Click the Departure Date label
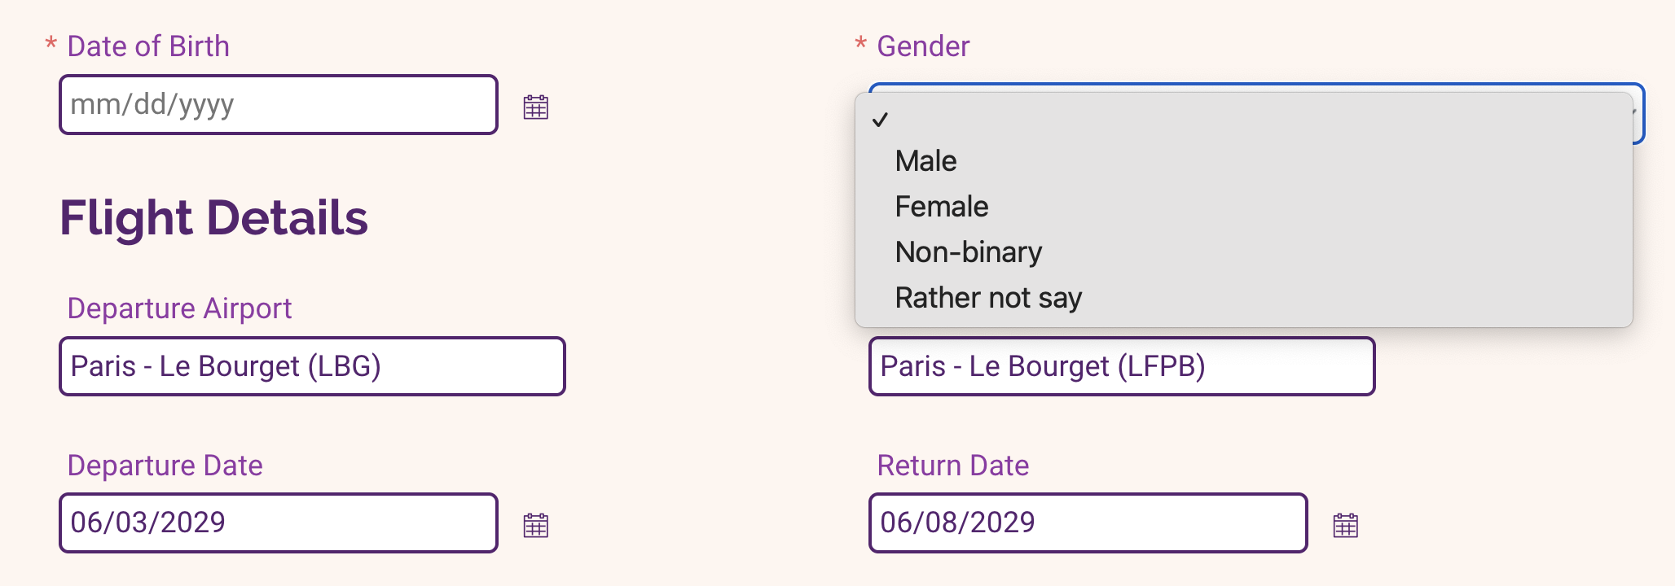This screenshot has height=586, width=1675. tap(165, 466)
